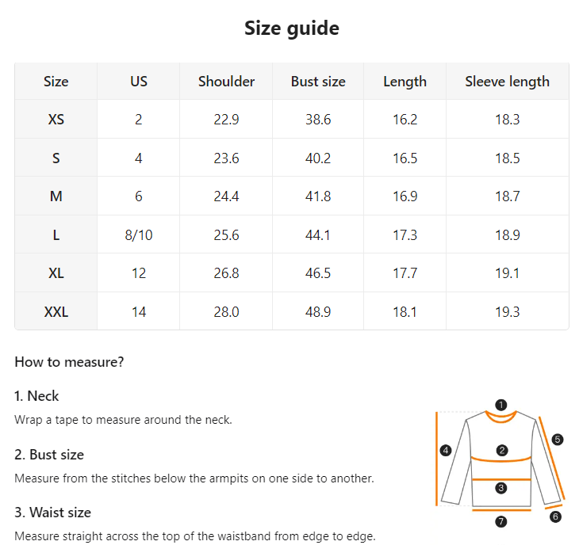The width and height of the screenshot is (579, 545).
Task: Click the "3. Waist size" instruction heading
Action: pyautogui.click(x=52, y=513)
